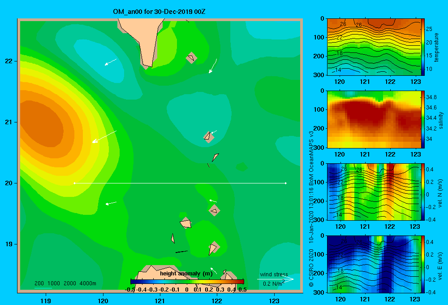Click the "vel. E (m/s)" axis label

pos(440,266)
